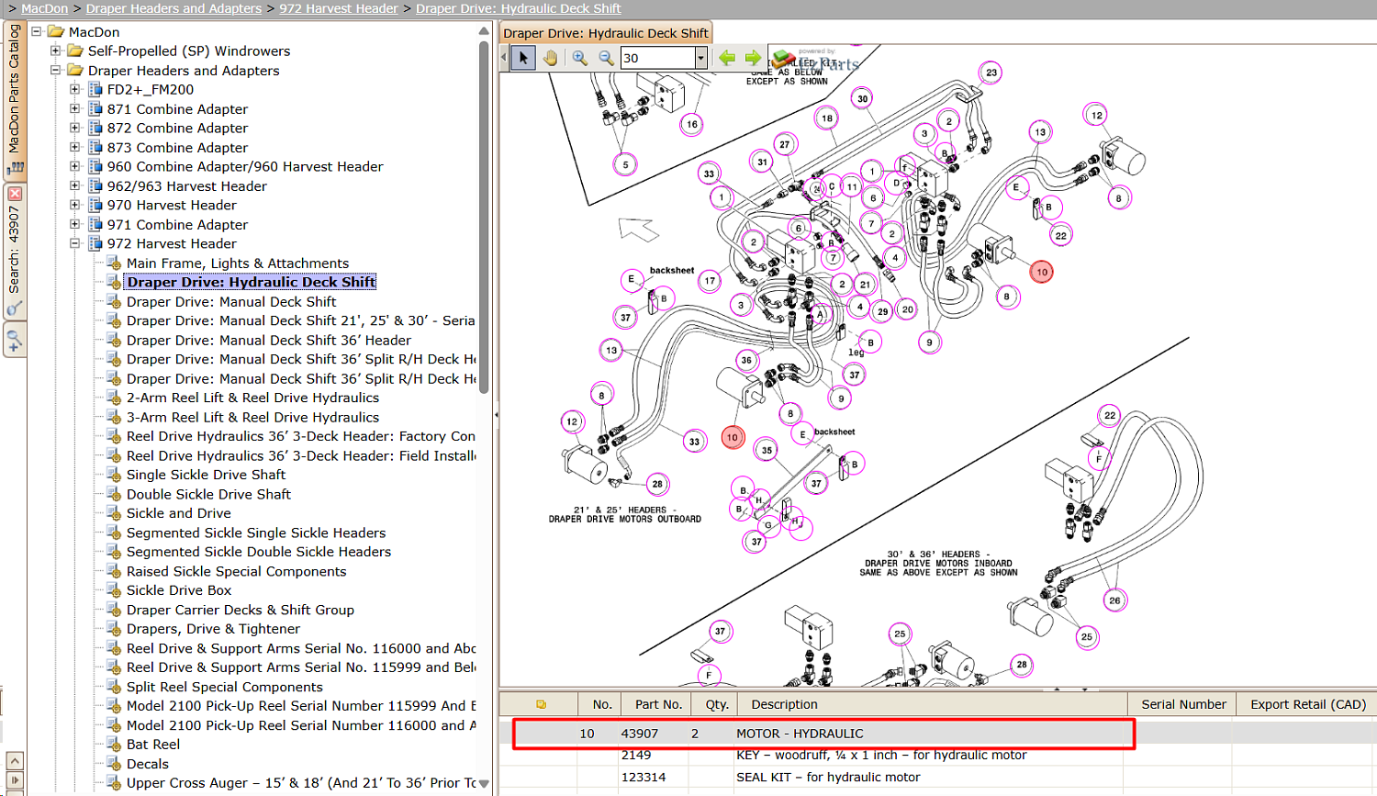The image size is (1377, 796).
Task: Expand the 960 Combine Adapter/960 Harvest Header node
Action: click(75, 166)
